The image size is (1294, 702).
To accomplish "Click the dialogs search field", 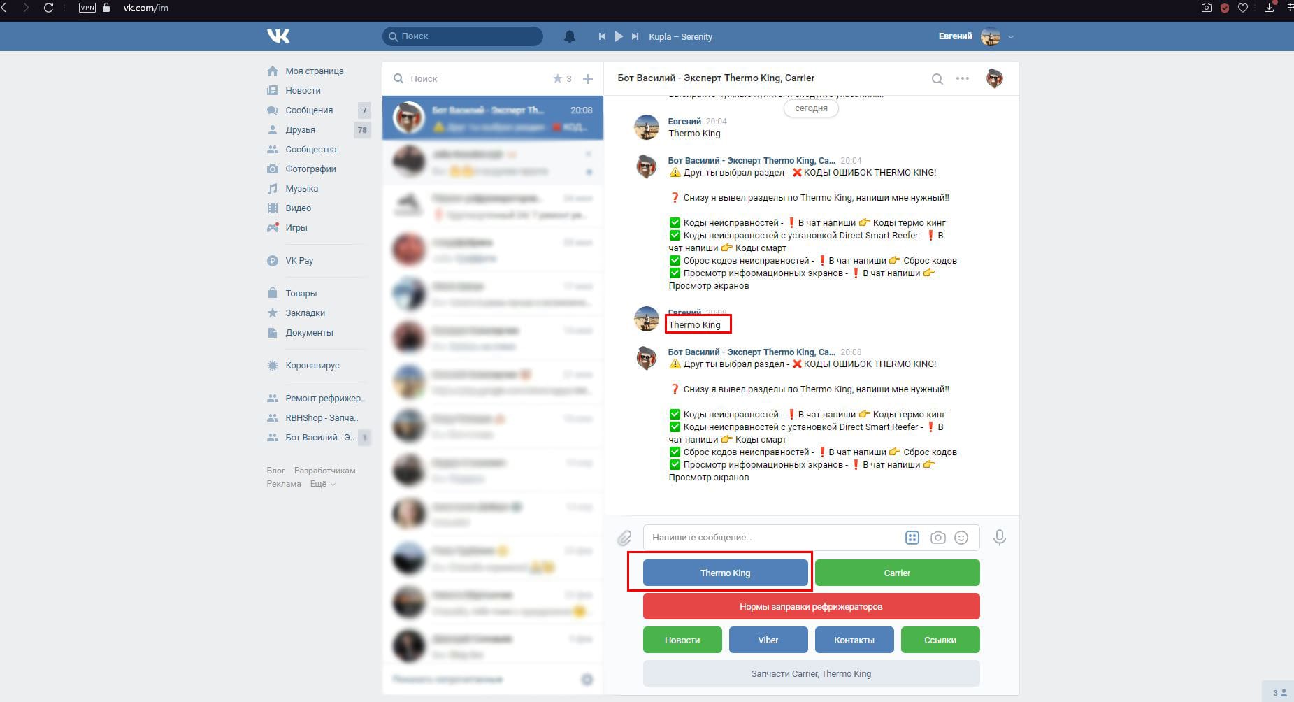I will (x=468, y=78).
